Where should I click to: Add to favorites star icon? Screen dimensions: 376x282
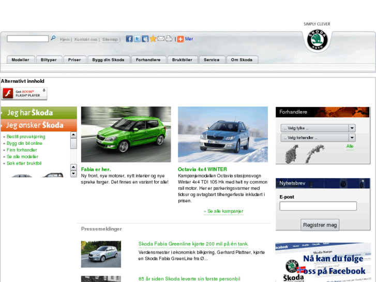(x=153, y=39)
